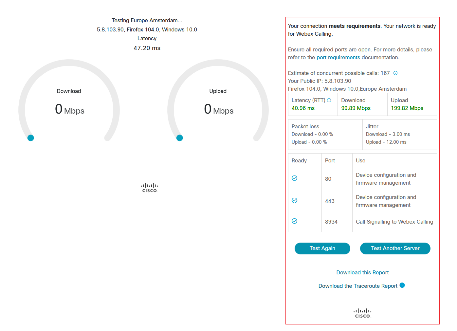
Task: Click the ready checkmark for port 443
Action: point(295,200)
